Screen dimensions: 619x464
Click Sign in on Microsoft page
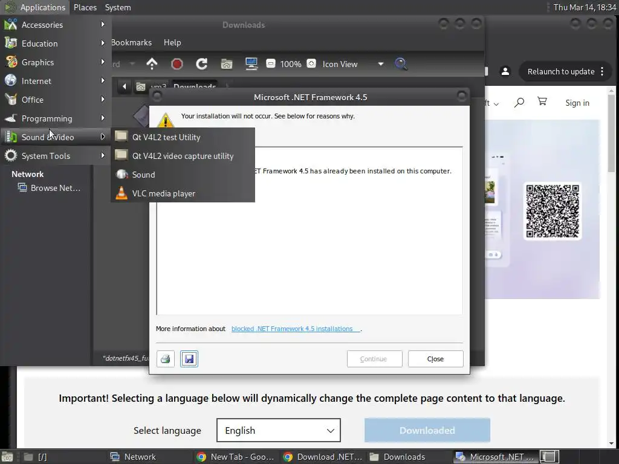click(x=577, y=103)
